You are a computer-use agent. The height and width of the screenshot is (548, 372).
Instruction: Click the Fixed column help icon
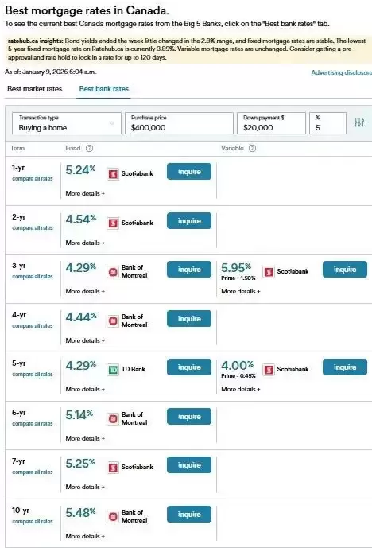89,148
